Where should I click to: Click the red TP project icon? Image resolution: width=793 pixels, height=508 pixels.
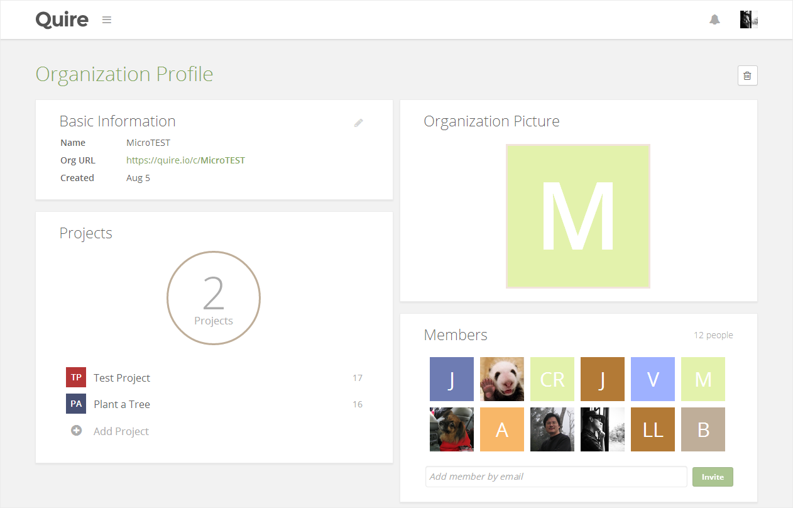[x=76, y=377]
